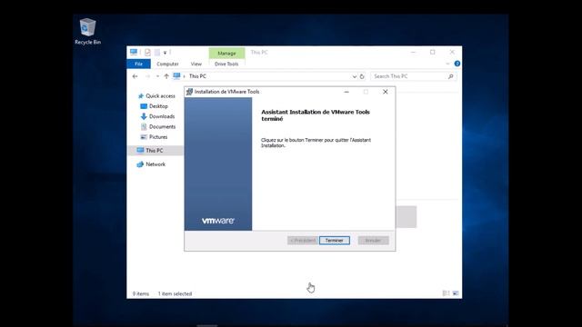The image size is (582, 327).
Task: Click the Explorer window system icon in title bar
Action: coord(134,53)
